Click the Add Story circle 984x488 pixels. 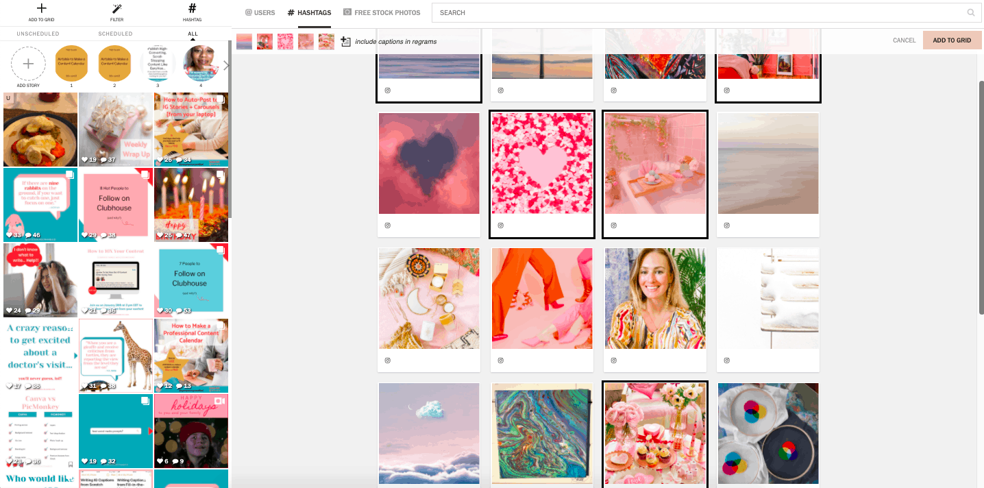pyautogui.click(x=28, y=64)
